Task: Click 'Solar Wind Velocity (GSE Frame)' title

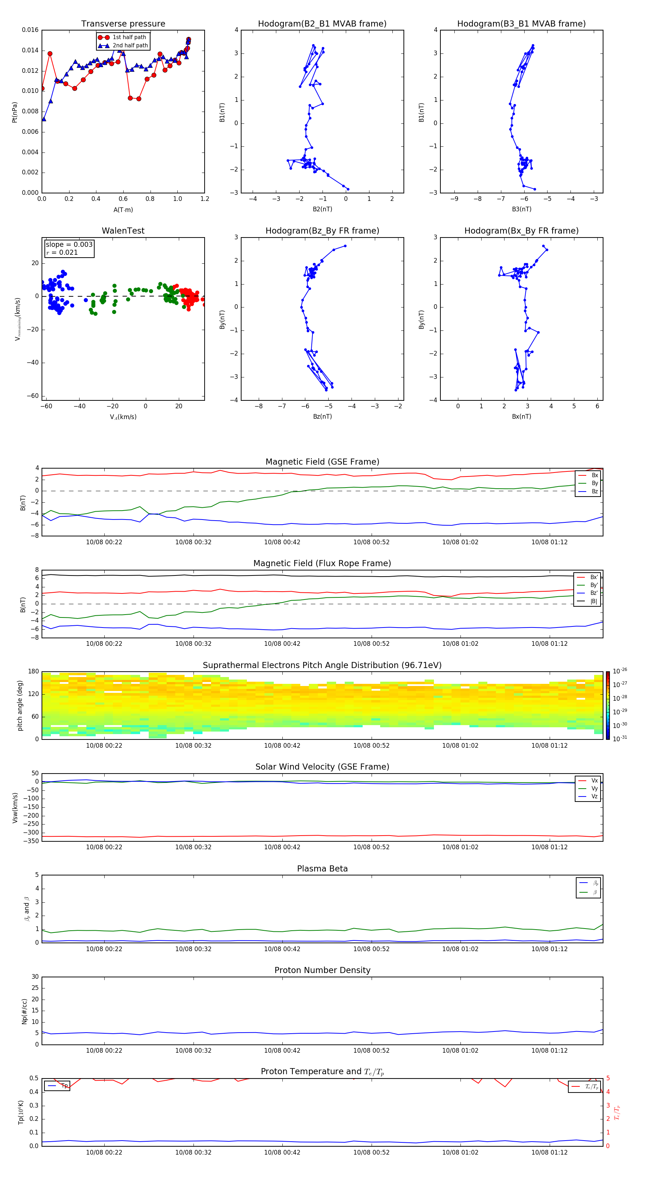Action: pyautogui.click(x=322, y=767)
